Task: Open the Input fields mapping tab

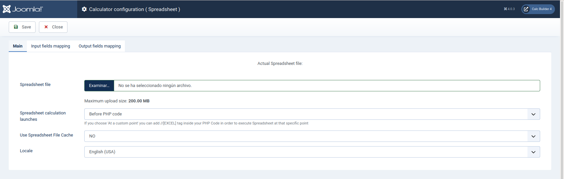Action: tap(51, 46)
